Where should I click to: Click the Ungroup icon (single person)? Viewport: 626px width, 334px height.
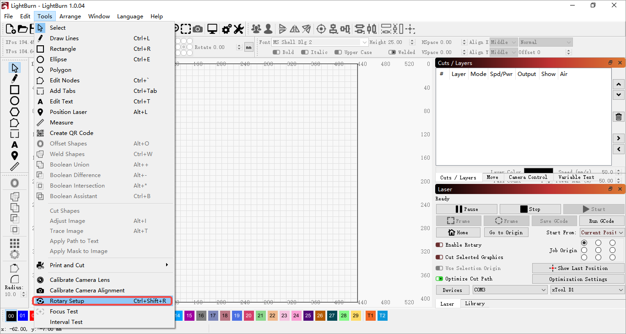pyautogui.click(x=268, y=29)
